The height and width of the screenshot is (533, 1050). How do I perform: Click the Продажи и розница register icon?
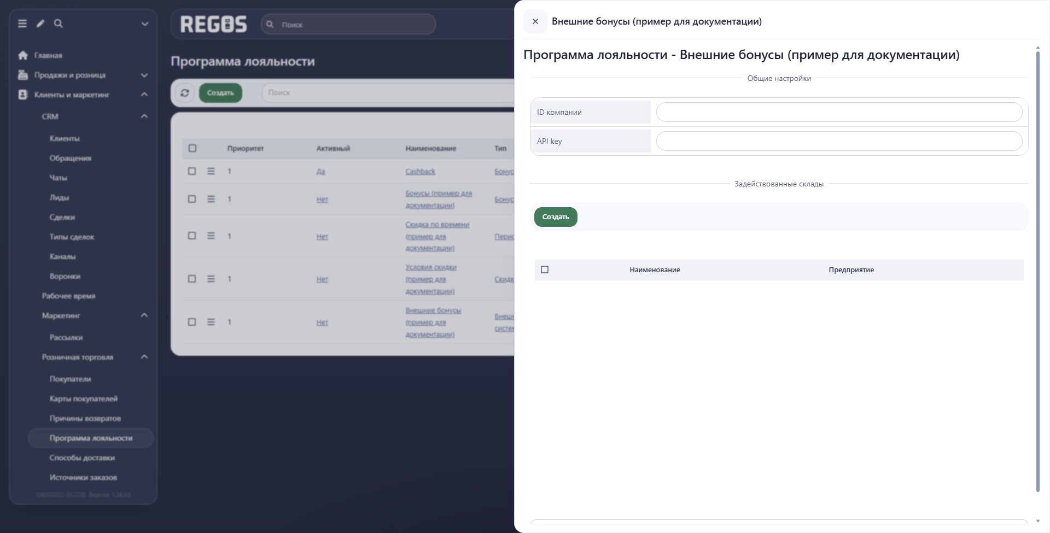[x=23, y=75]
